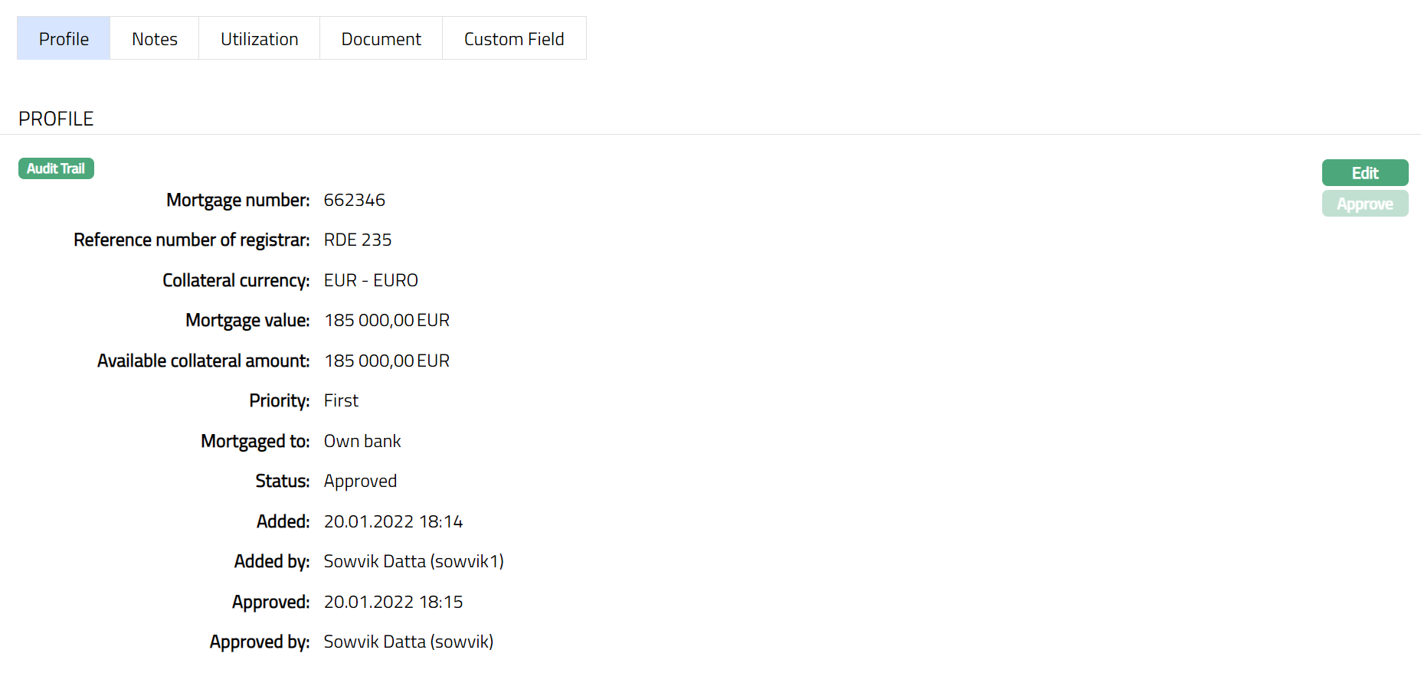Open the Notes tab
The width and height of the screenshot is (1421, 676).
tap(154, 39)
